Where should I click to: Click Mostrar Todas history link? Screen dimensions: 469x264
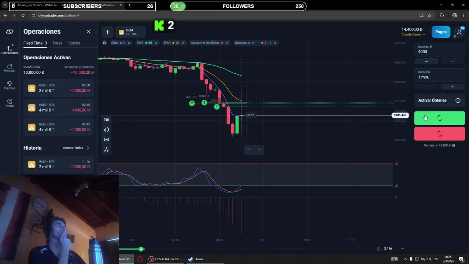pyautogui.click(x=75, y=148)
